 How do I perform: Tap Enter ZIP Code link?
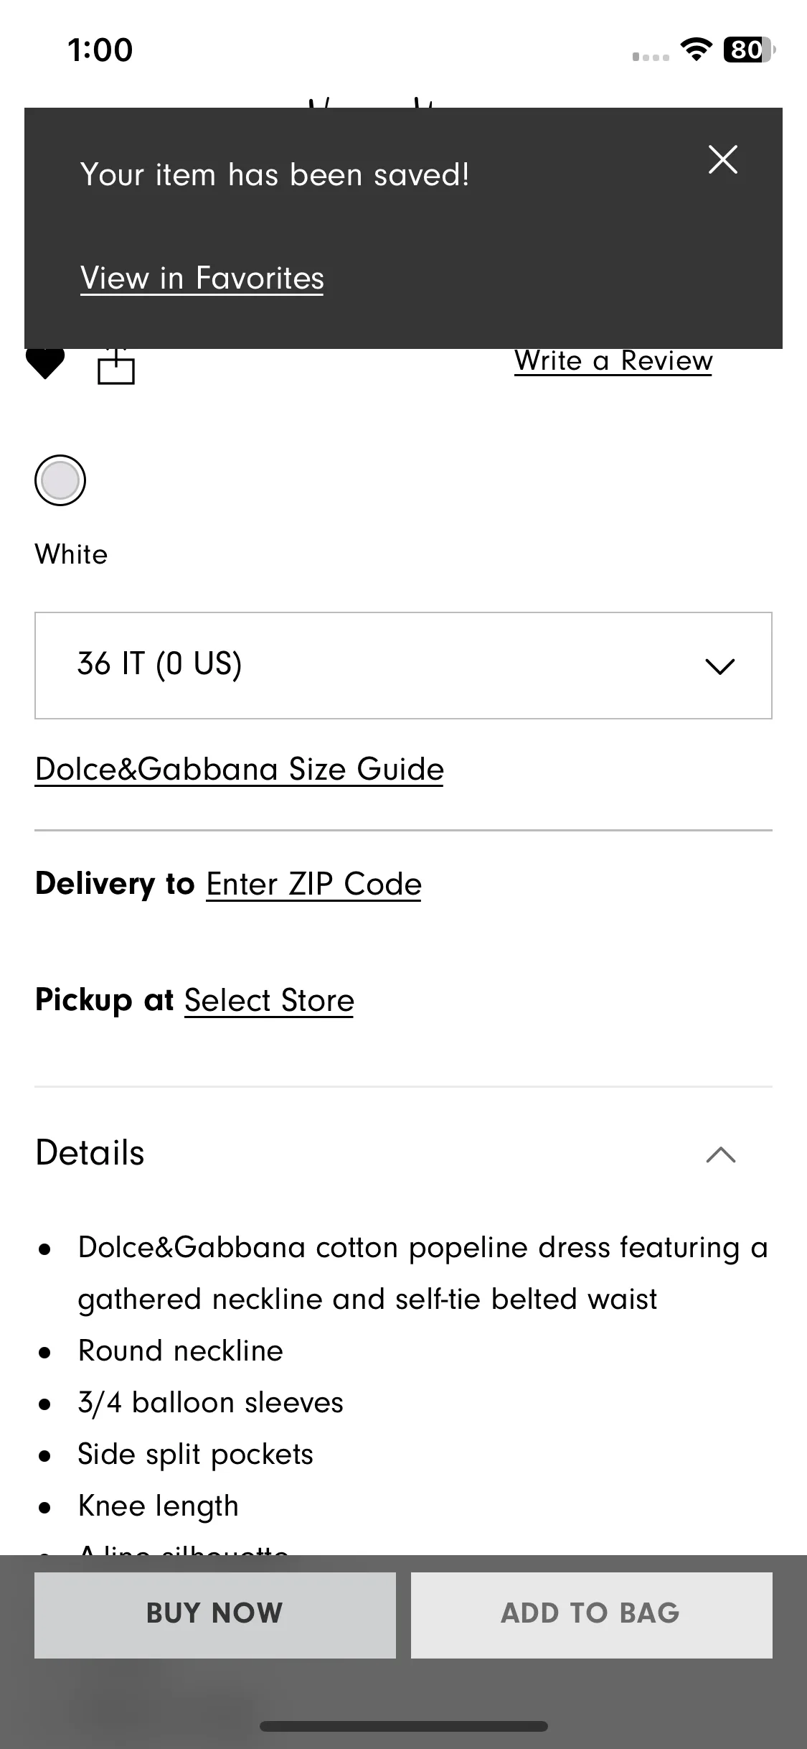314,885
